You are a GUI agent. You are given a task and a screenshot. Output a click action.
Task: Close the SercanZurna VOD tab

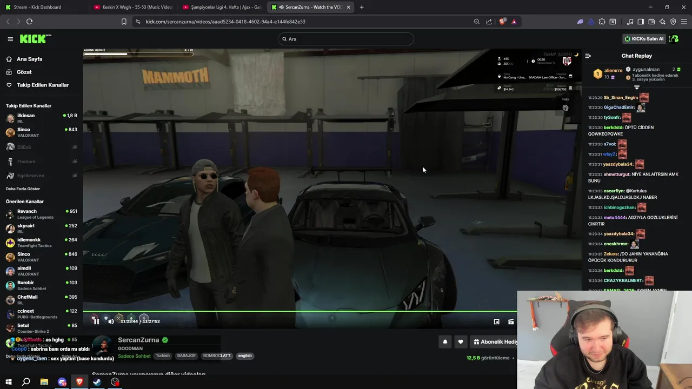point(348,7)
